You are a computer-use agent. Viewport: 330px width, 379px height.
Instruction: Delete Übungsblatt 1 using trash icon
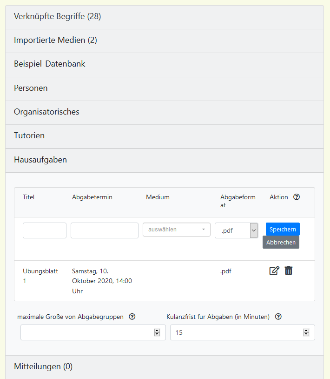click(289, 271)
